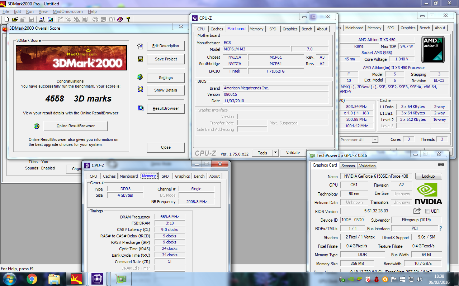Click the 'American Megatrends Inc.' BIOS brand

[275, 88]
